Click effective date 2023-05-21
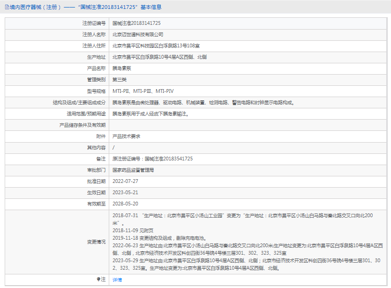The height and width of the screenshot is (288, 391). [x=125, y=192]
